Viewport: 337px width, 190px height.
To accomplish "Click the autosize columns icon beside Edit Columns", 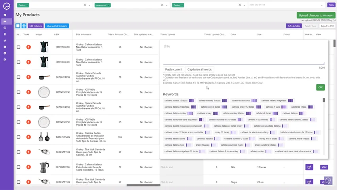I will tap(24, 26).
